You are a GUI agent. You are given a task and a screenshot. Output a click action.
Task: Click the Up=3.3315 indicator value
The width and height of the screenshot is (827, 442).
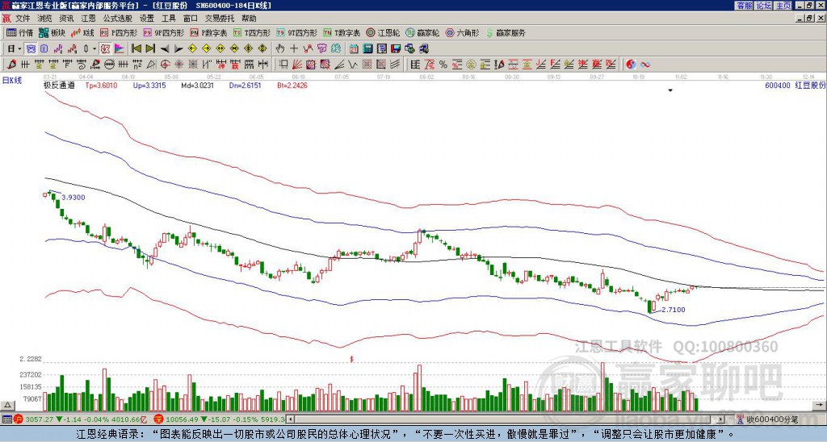(x=149, y=85)
